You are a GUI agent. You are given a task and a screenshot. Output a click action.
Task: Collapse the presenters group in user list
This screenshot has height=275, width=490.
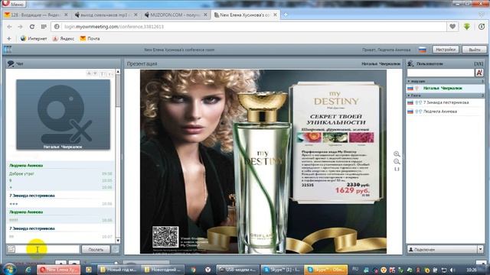pos(409,82)
